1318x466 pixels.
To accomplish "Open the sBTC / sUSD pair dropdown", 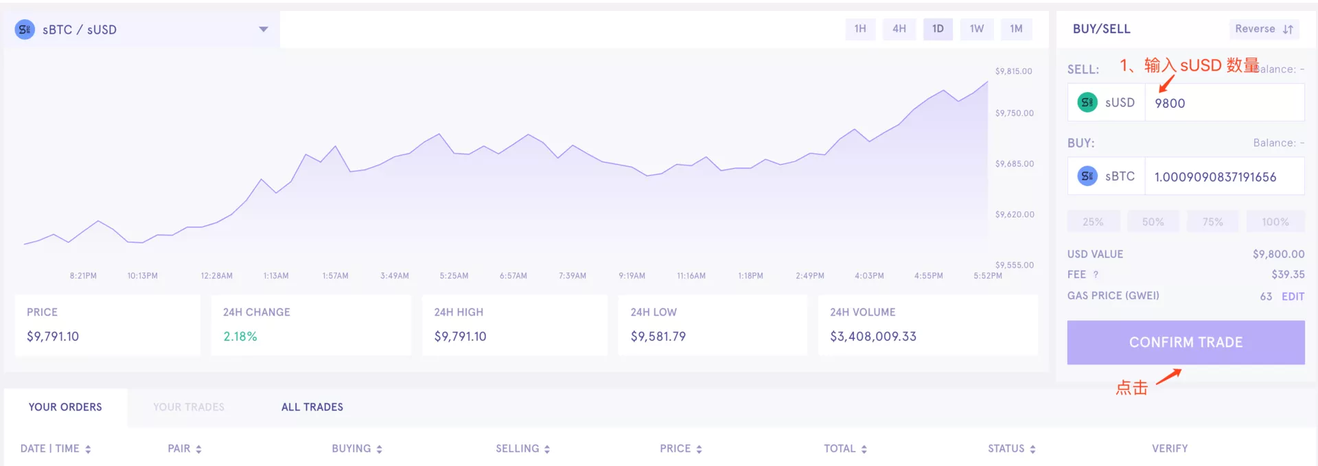I will [263, 30].
